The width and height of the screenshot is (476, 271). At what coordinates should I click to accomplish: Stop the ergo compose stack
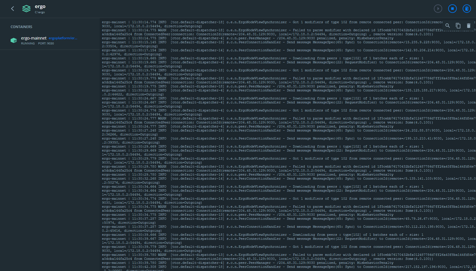click(452, 9)
